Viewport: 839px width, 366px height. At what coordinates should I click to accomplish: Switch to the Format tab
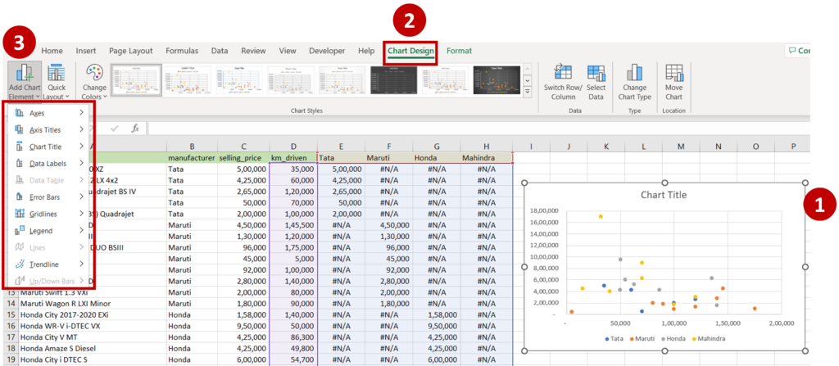coord(459,51)
